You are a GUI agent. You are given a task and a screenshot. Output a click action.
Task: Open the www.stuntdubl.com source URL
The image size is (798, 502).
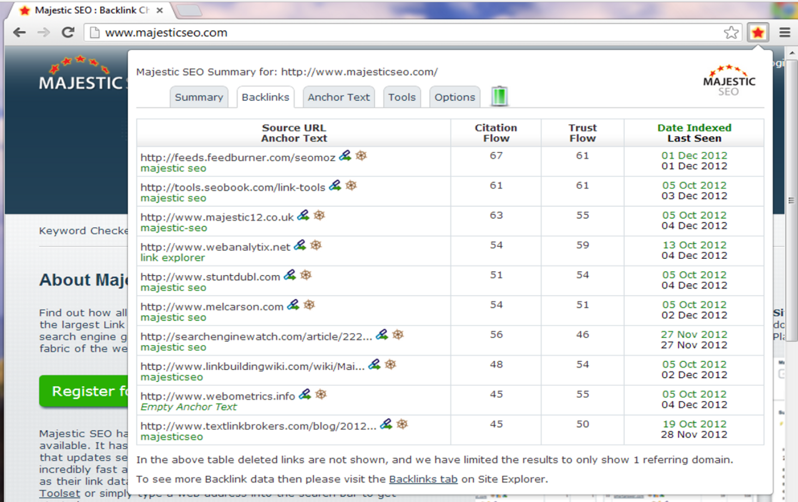click(x=210, y=277)
